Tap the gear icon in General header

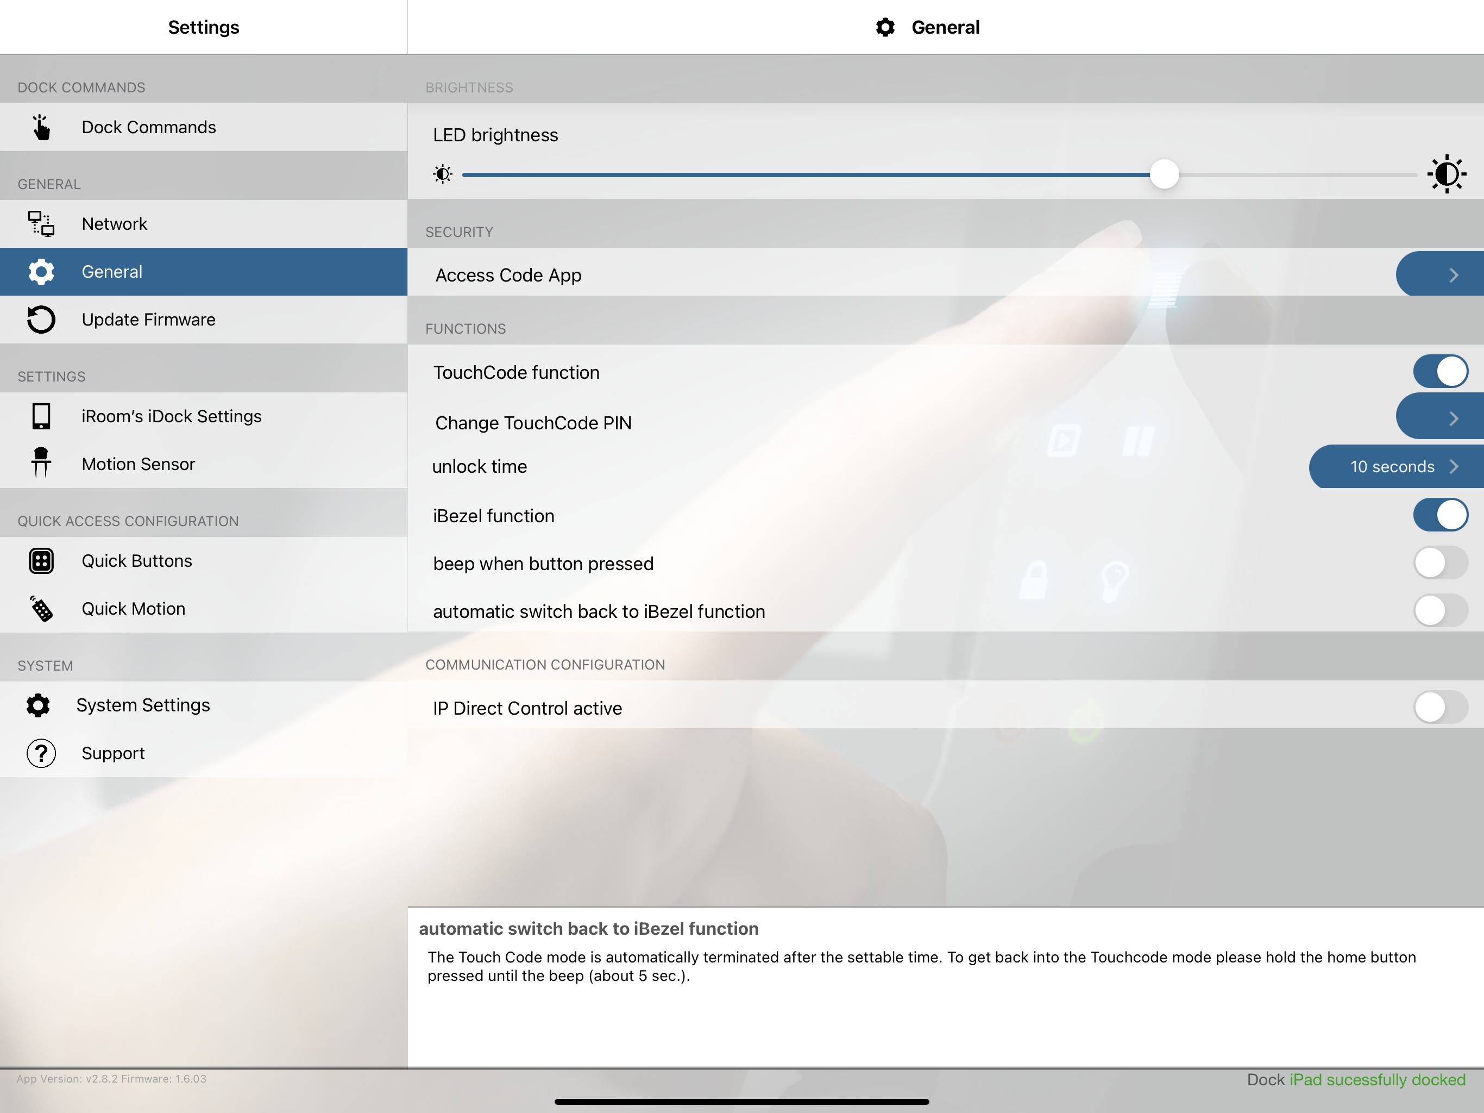coord(885,27)
